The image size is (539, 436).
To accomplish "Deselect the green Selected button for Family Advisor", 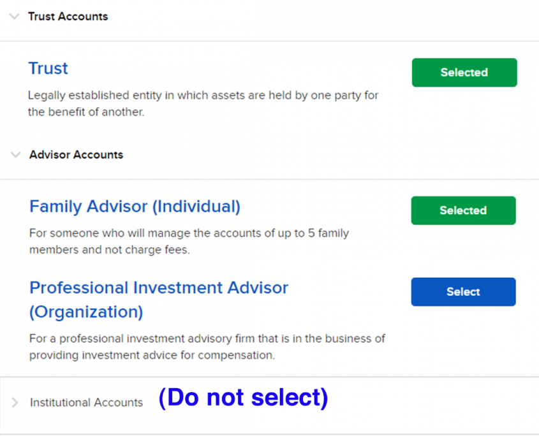I will click(x=463, y=210).
